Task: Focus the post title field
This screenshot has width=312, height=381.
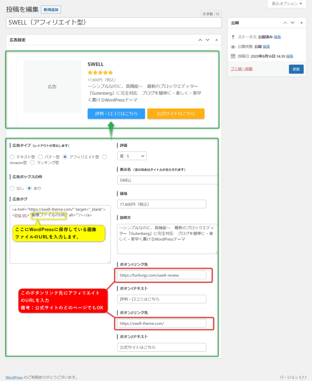Action: tap(114, 23)
